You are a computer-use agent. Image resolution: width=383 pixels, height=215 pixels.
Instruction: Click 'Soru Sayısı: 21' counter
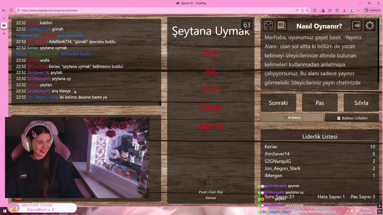[x=279, y=197]
